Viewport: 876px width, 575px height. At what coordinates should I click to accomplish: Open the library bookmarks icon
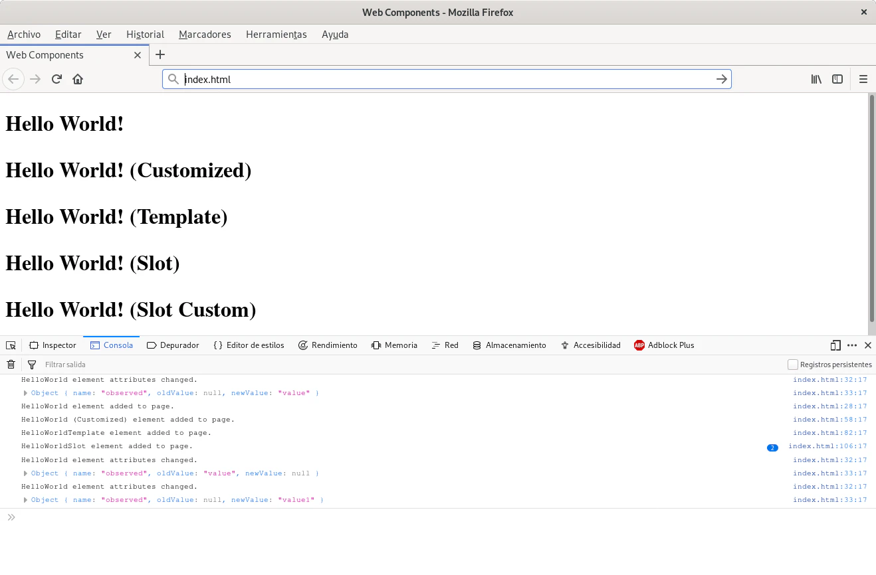[816, 79]
